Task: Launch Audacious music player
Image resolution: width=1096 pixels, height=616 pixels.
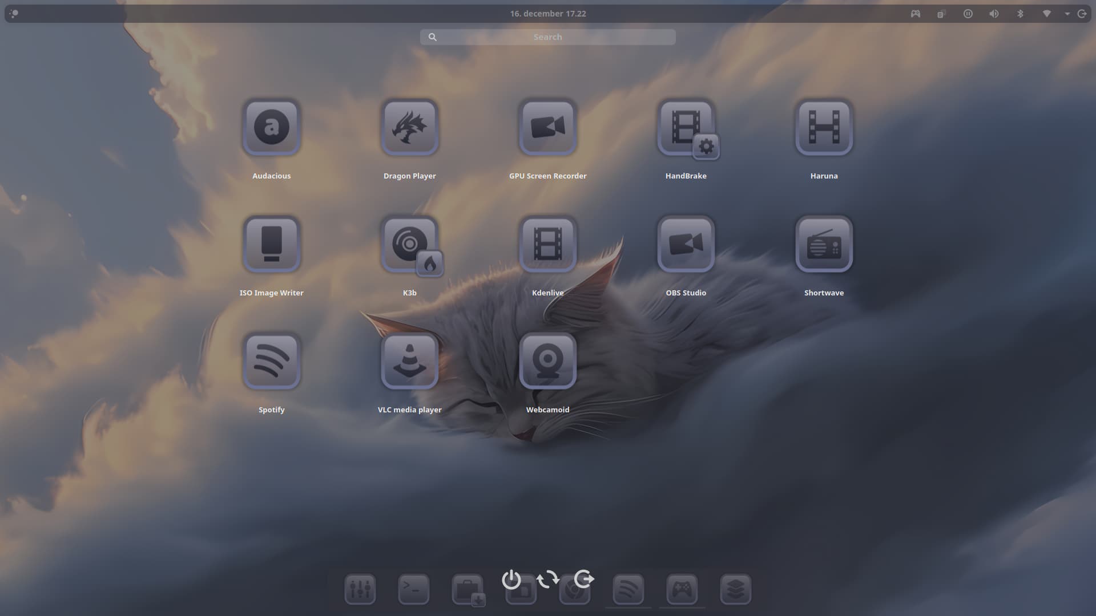Action: tap(271, 127)
